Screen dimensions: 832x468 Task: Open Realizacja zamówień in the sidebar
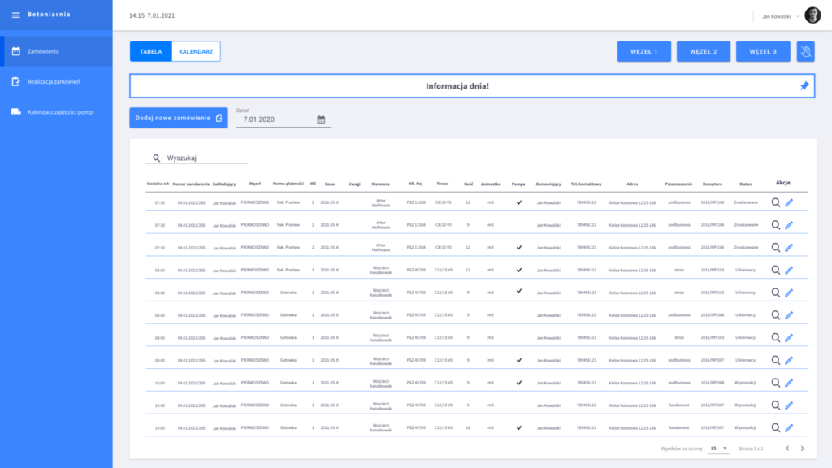54,81
